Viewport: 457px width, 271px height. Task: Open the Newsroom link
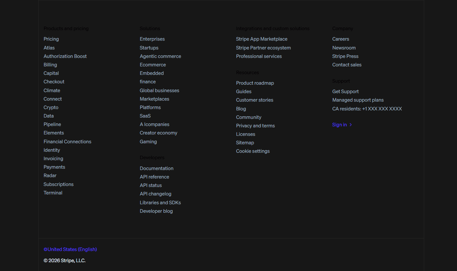[344, 48]
